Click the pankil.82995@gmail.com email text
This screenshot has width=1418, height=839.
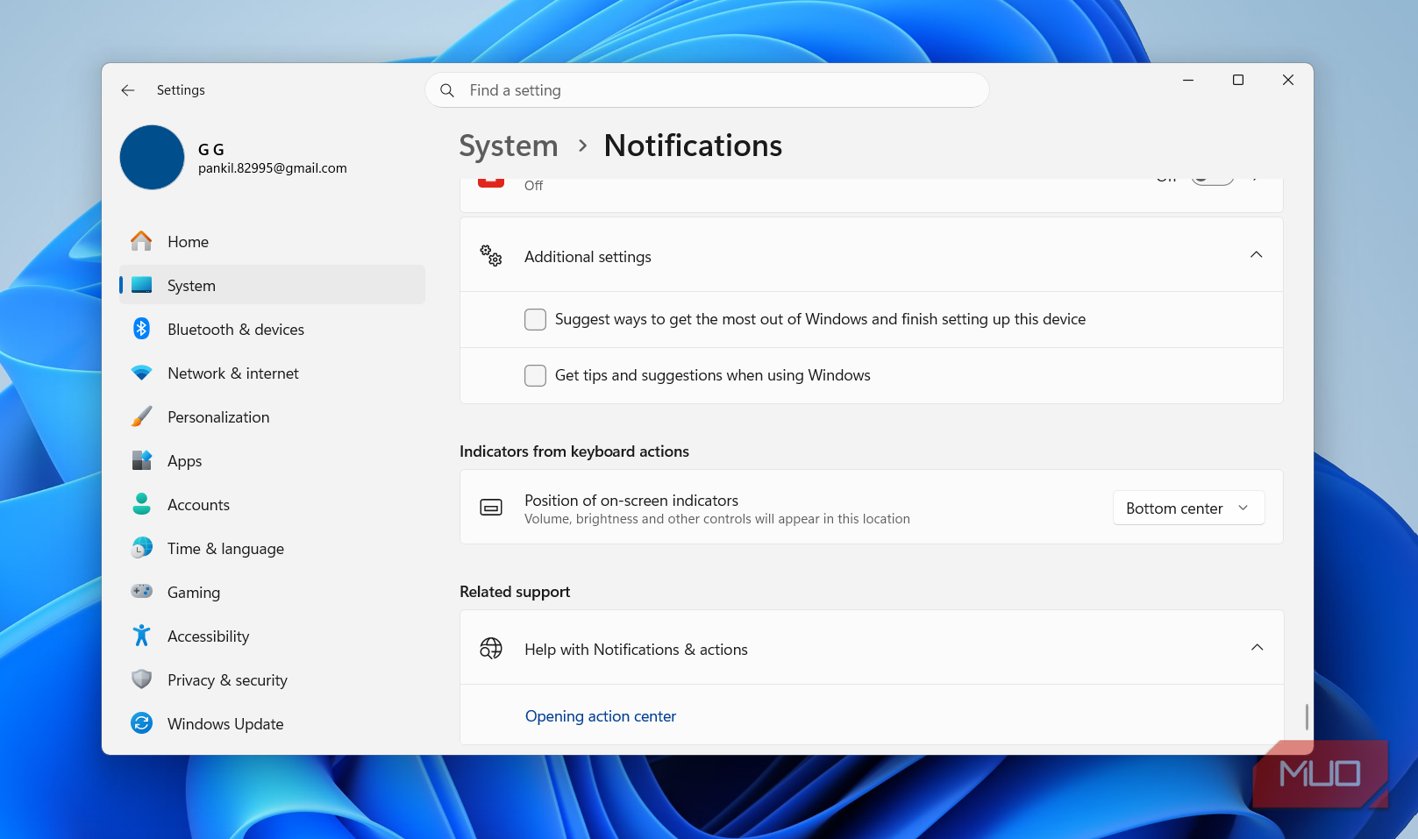pos(273,168)
